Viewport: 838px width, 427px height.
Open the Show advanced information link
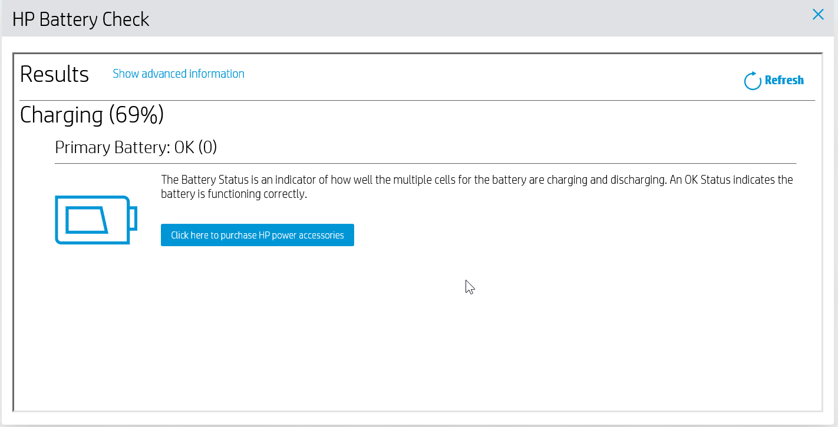coord(179,74)
